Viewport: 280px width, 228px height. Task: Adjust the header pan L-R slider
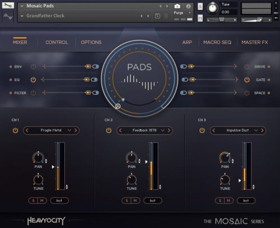pos(222,20)
